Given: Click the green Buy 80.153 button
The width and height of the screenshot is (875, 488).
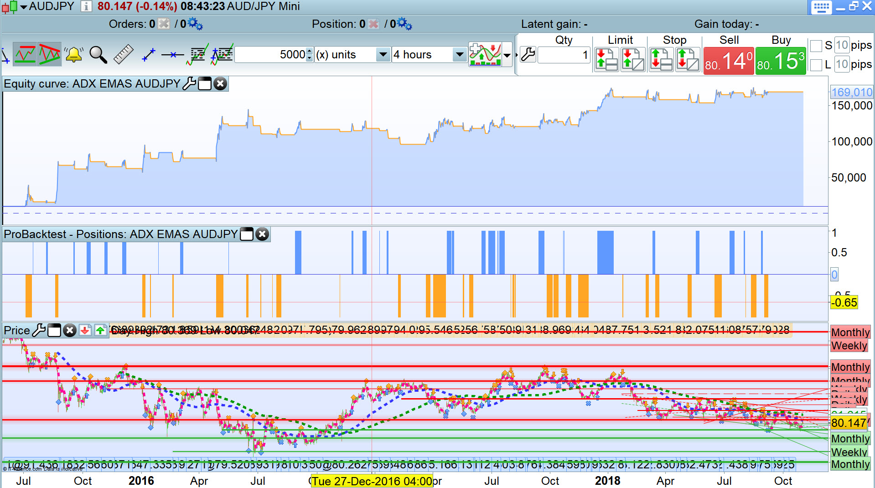Looking at the screenshot, I should point(781,61).
